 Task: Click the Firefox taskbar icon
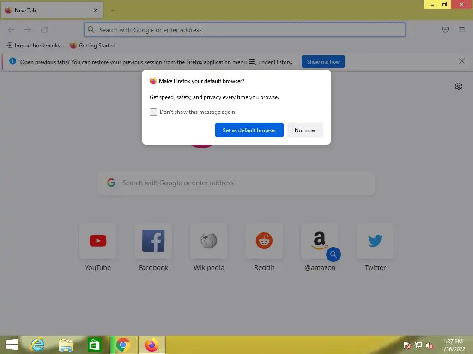point(152,345)
